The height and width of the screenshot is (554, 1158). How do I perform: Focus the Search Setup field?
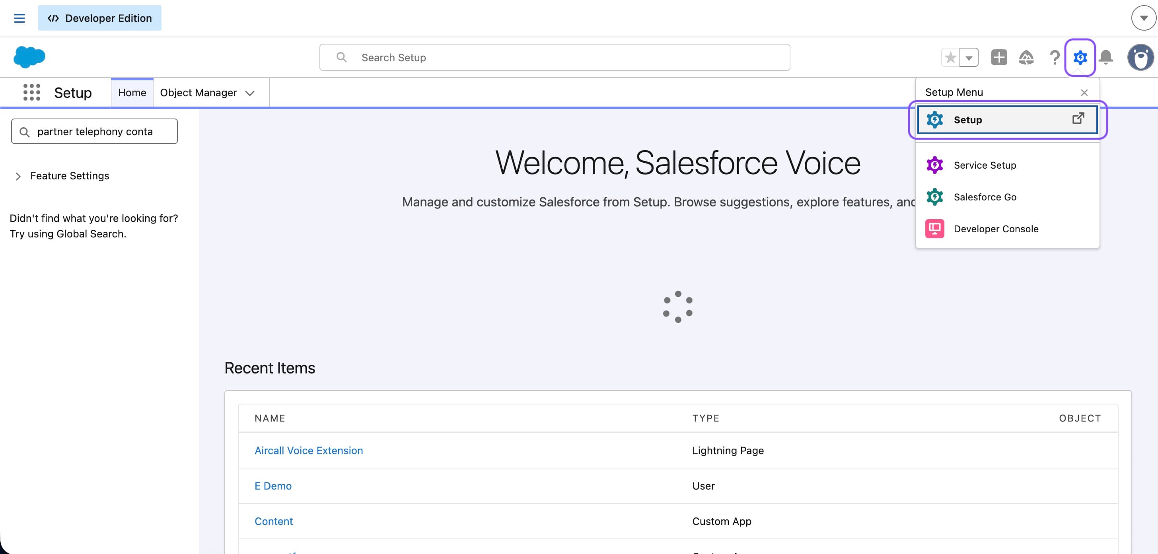click(x=554, y=57)
